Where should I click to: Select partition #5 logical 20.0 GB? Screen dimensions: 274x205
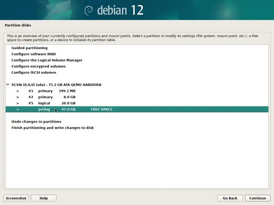137,103
